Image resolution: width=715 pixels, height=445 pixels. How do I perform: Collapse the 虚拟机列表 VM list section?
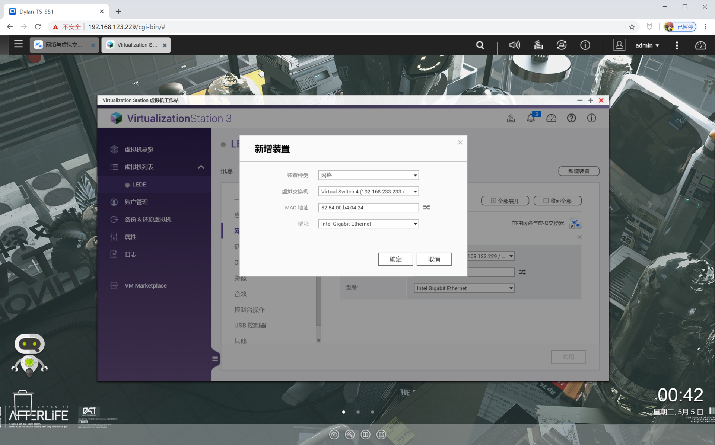201,167
